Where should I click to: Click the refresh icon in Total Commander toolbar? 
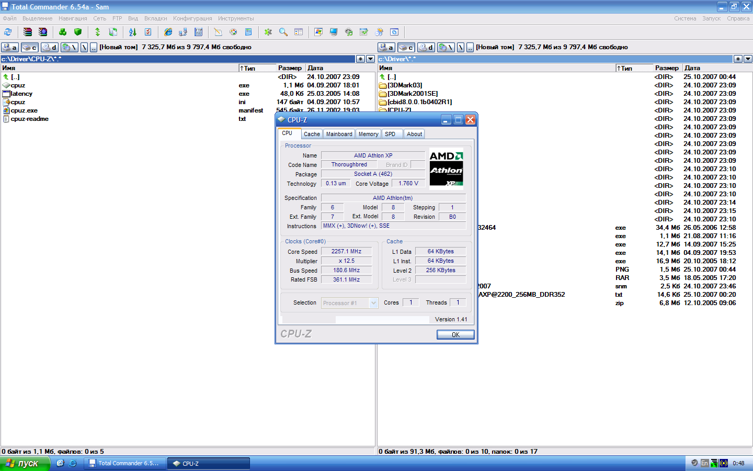pos(8,32)
